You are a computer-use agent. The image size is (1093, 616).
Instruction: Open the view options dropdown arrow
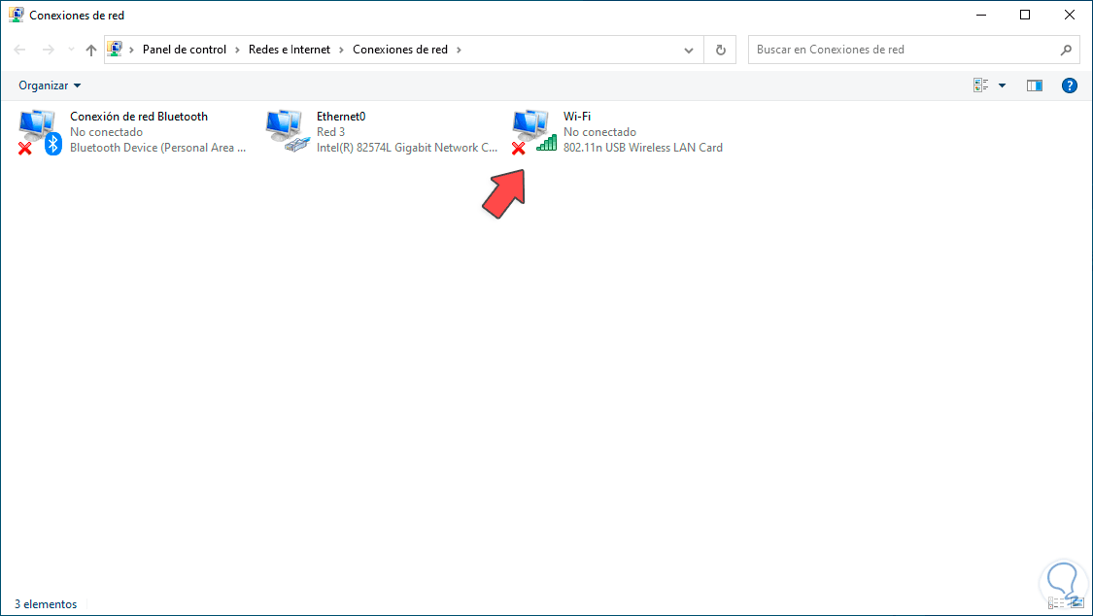[1002, 85]
